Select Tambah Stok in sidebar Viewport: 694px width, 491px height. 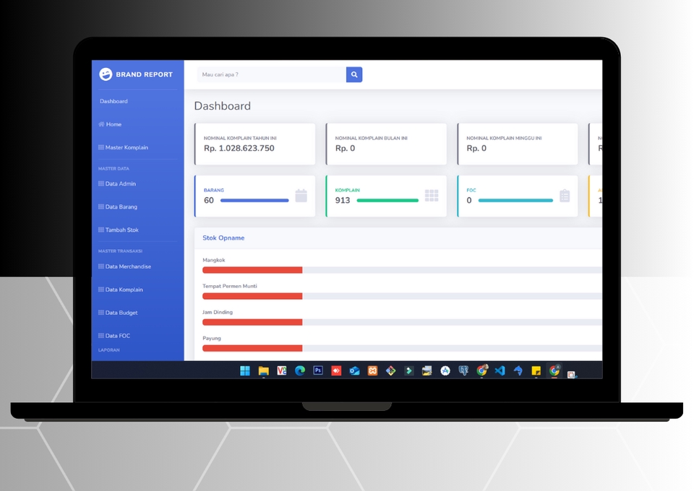click(x=121, y=230)
